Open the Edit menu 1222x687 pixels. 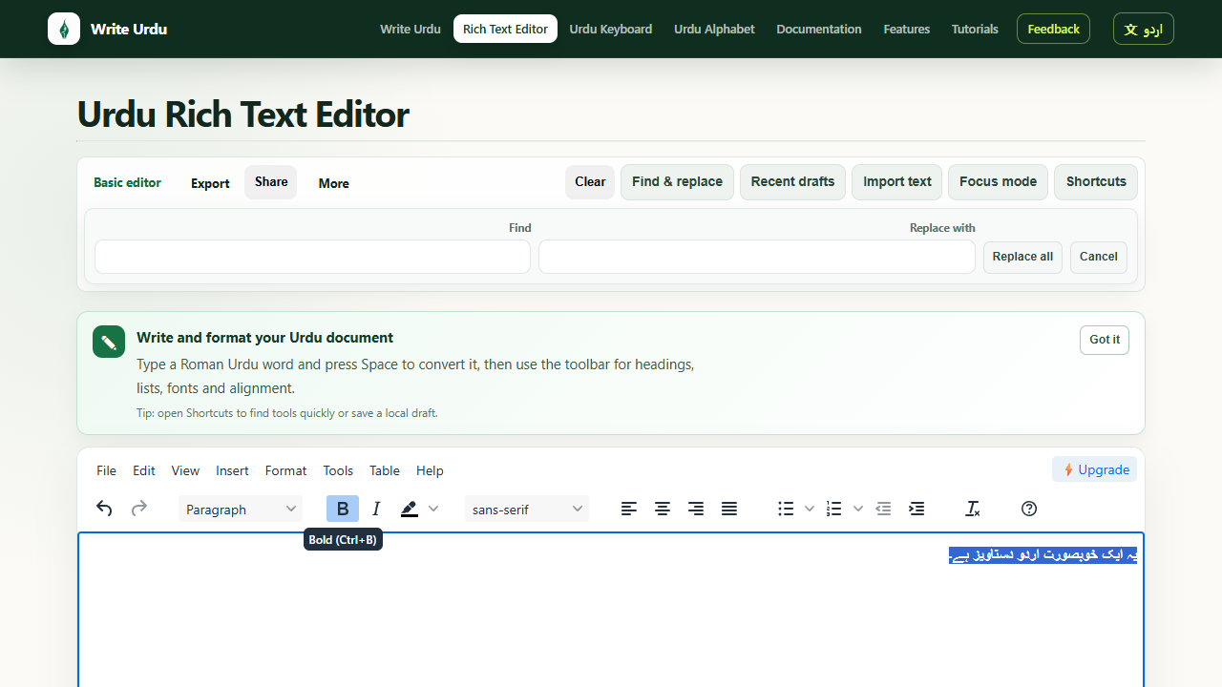click(x=144, y=470)
